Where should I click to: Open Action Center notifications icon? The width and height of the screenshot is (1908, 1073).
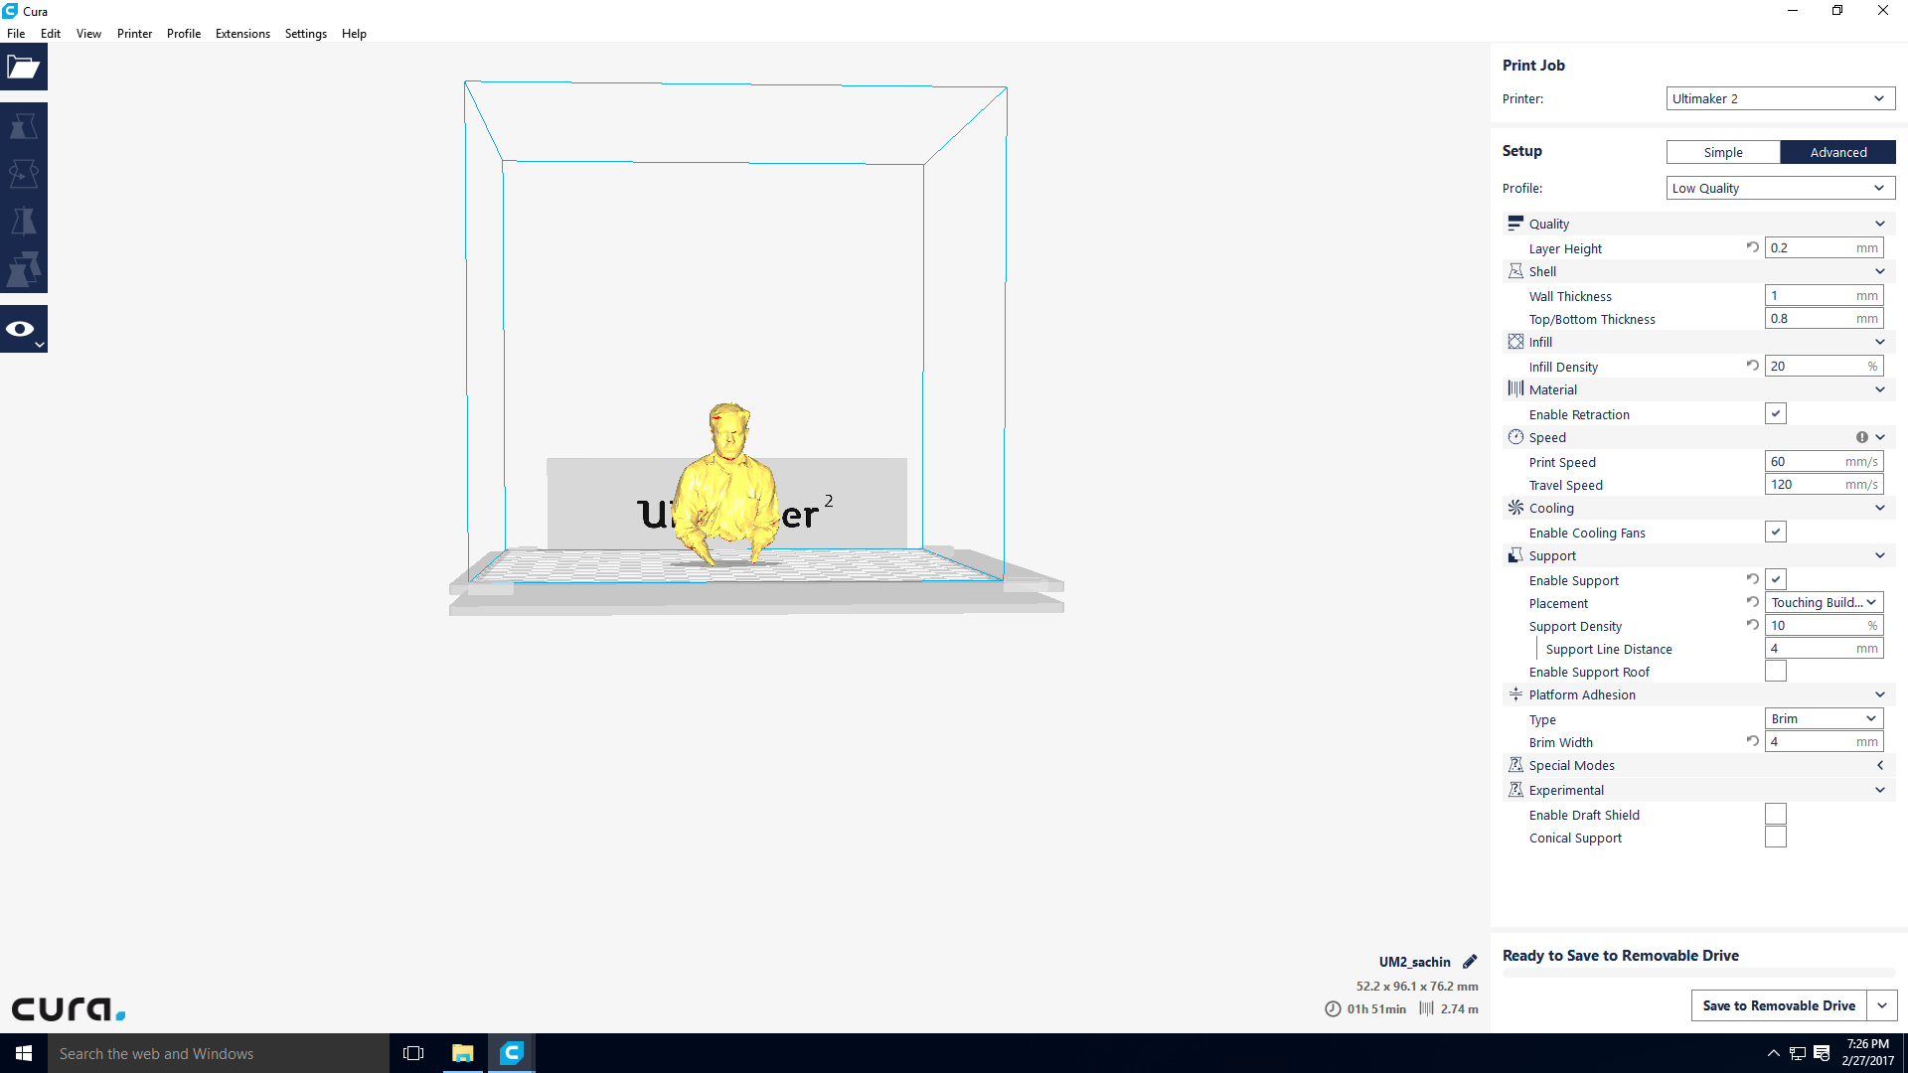(x=1822, y=1053)
